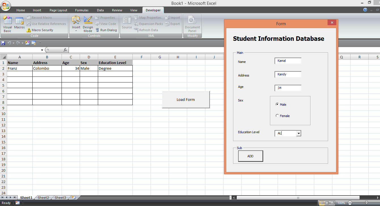The height and width of the screenshot is (206, 380).
Task: Click the Load Form button
Action: 186,99
